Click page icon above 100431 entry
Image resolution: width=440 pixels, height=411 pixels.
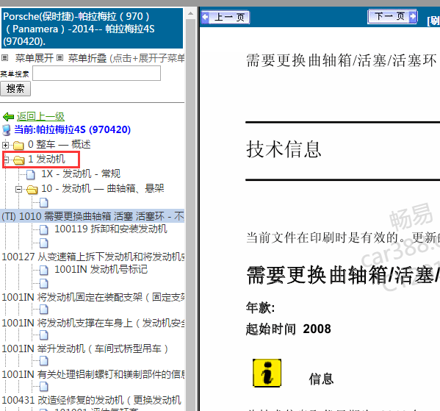tap(44, 387)
